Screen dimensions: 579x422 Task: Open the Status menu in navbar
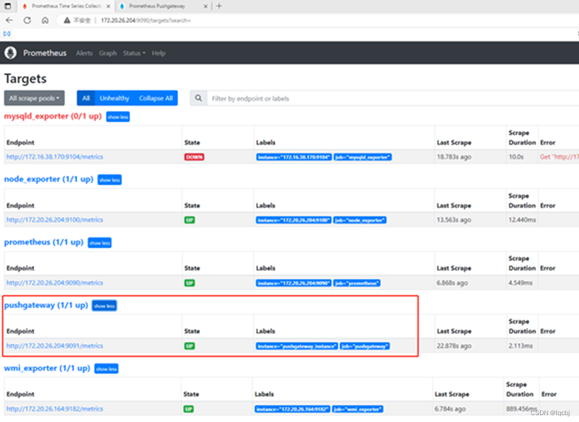point(133,53)
